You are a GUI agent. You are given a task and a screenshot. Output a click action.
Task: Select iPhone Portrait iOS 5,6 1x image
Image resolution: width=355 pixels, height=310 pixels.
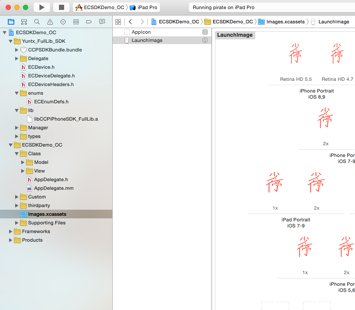tap(305, 247)
